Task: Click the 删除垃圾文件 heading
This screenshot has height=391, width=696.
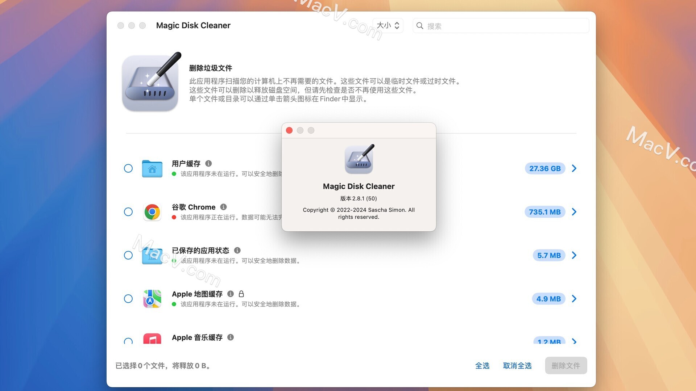Action: 211,68
